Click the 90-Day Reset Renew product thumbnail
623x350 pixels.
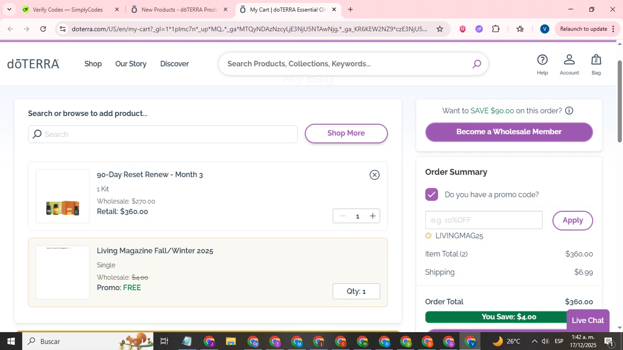[x=63, y=196]
